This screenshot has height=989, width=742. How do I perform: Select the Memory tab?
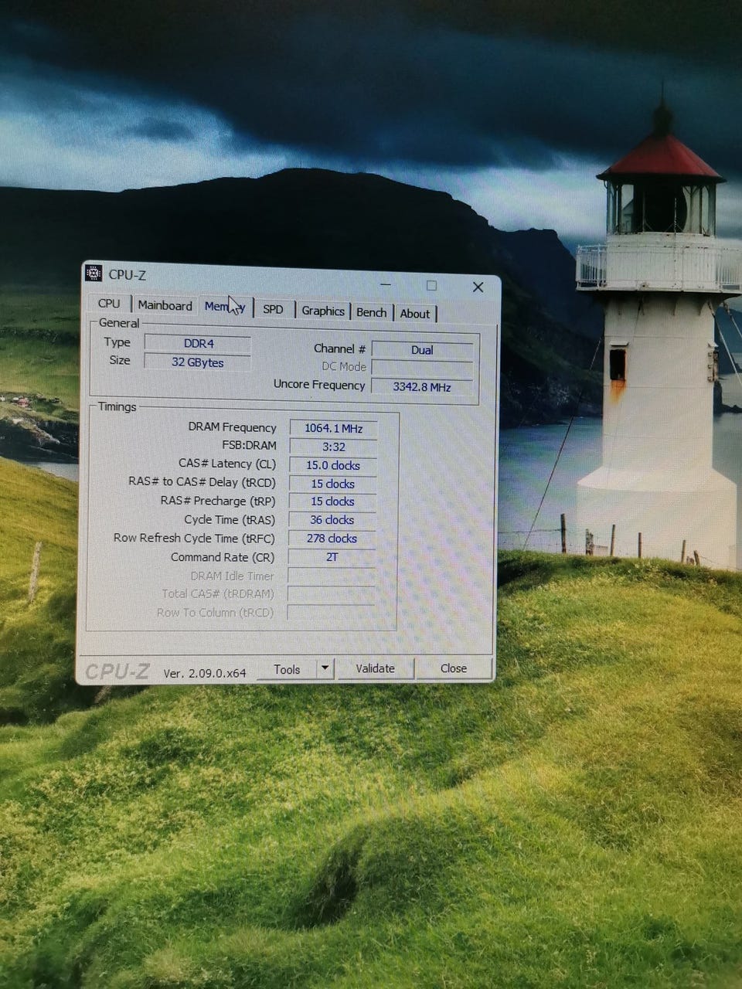[x=224, y=308]
